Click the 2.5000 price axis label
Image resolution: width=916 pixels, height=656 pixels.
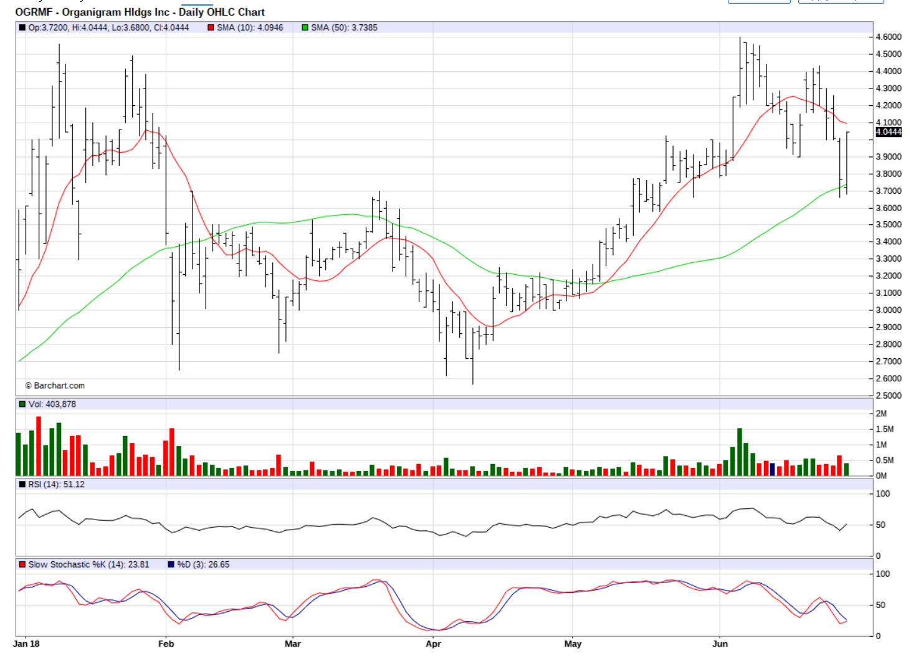point(889,396)
